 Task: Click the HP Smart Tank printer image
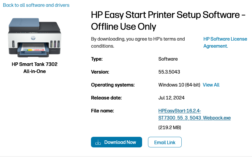point(34,37)
